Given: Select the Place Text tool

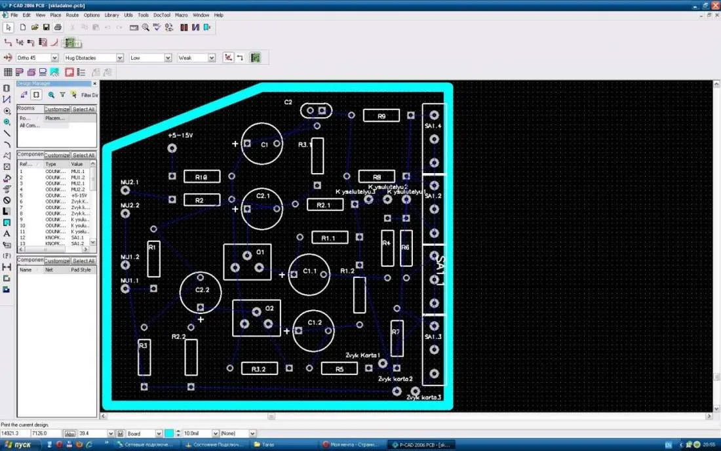Looking at the screenshot, I should pos(7,234).
